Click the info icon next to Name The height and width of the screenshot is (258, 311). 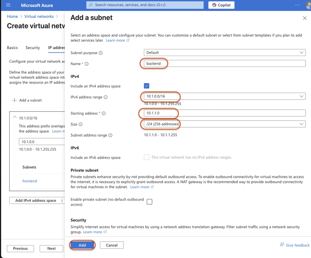click(x=86, y=64)
